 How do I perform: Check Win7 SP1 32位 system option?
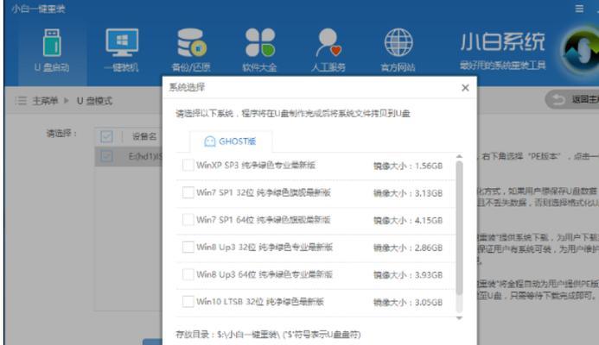click(188, 192)
